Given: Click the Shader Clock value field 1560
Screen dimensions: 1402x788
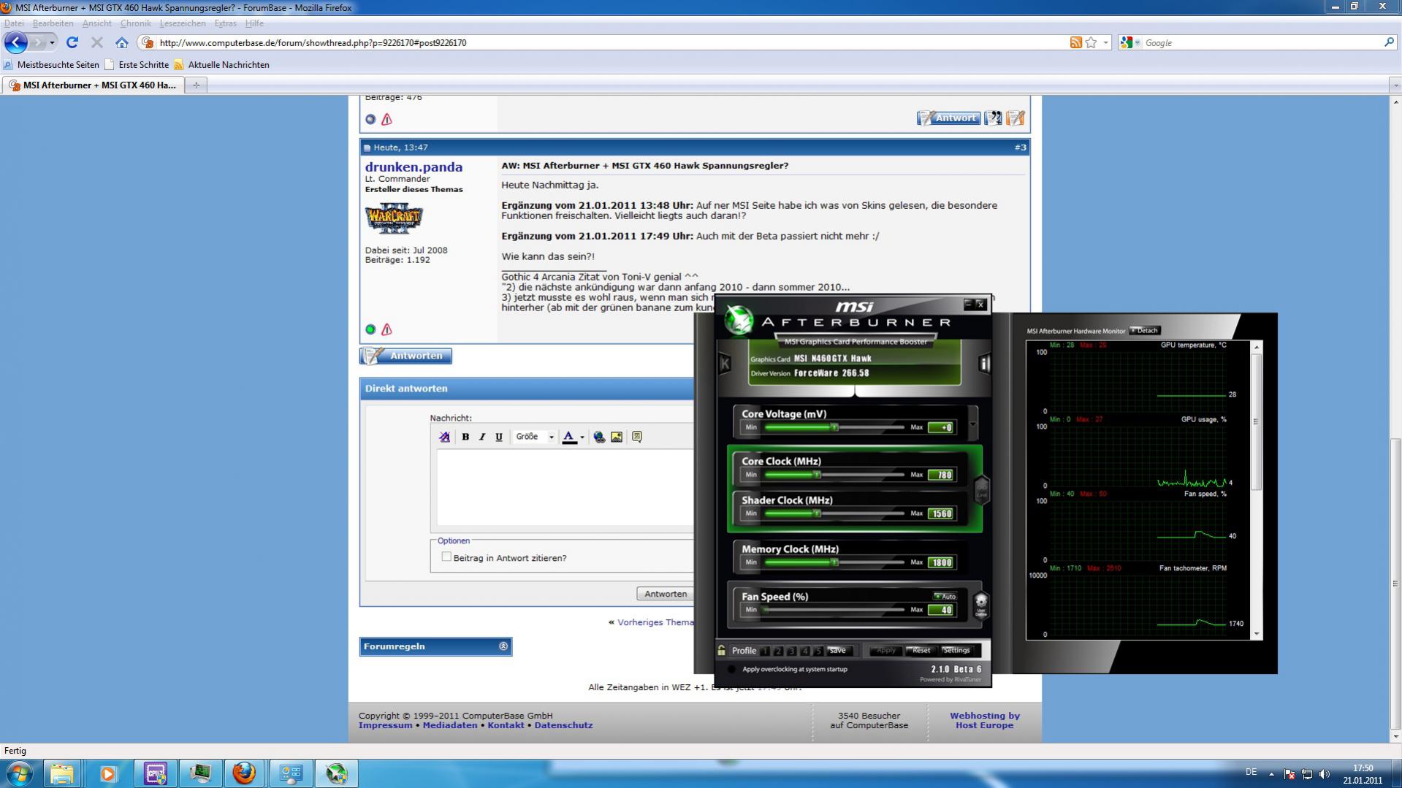Looking at the screenshot, I should click(941, 513).
